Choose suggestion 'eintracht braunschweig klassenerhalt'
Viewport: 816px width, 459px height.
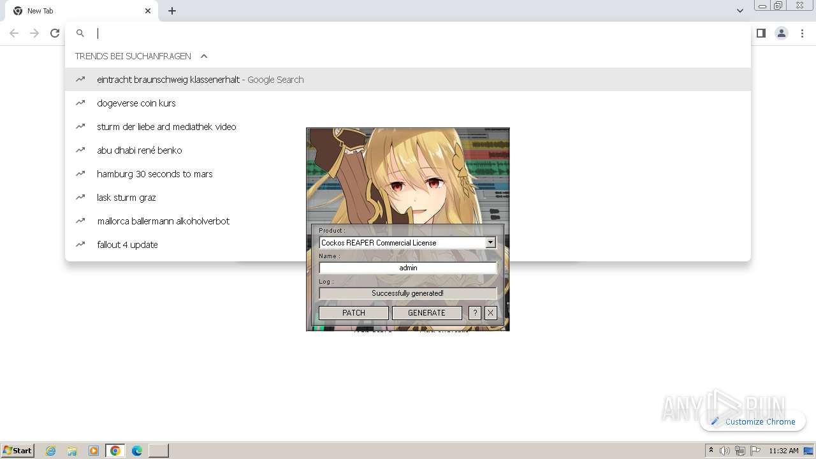(x=408, y=80)
